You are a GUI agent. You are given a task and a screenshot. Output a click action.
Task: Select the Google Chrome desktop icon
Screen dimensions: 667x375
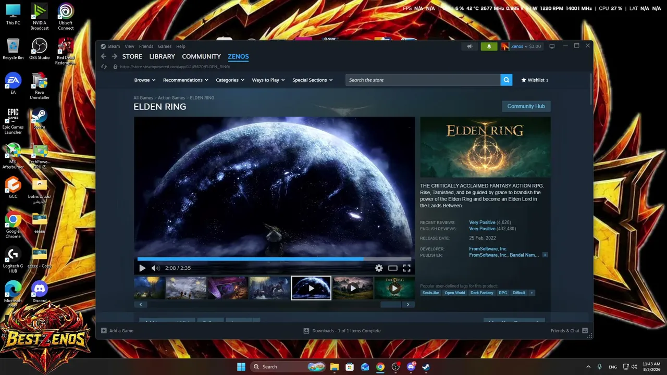pos(13,226)
